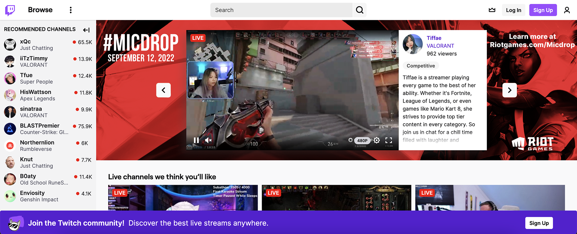Go to previous featured carousel stream

[163, 90]
